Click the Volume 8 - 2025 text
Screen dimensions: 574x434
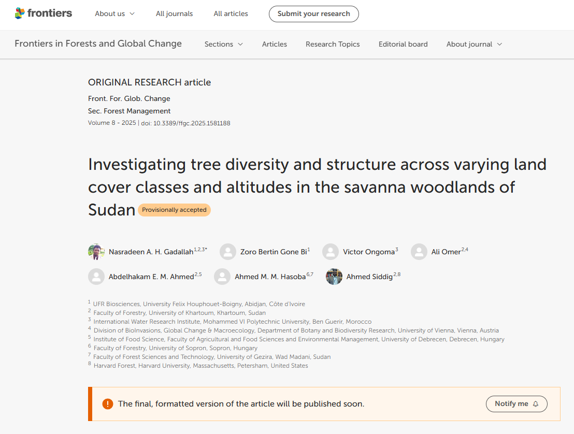pyautogui.click(x=112, y=123)
